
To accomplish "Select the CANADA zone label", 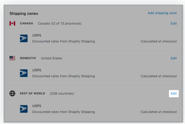I will coord(27,23).
